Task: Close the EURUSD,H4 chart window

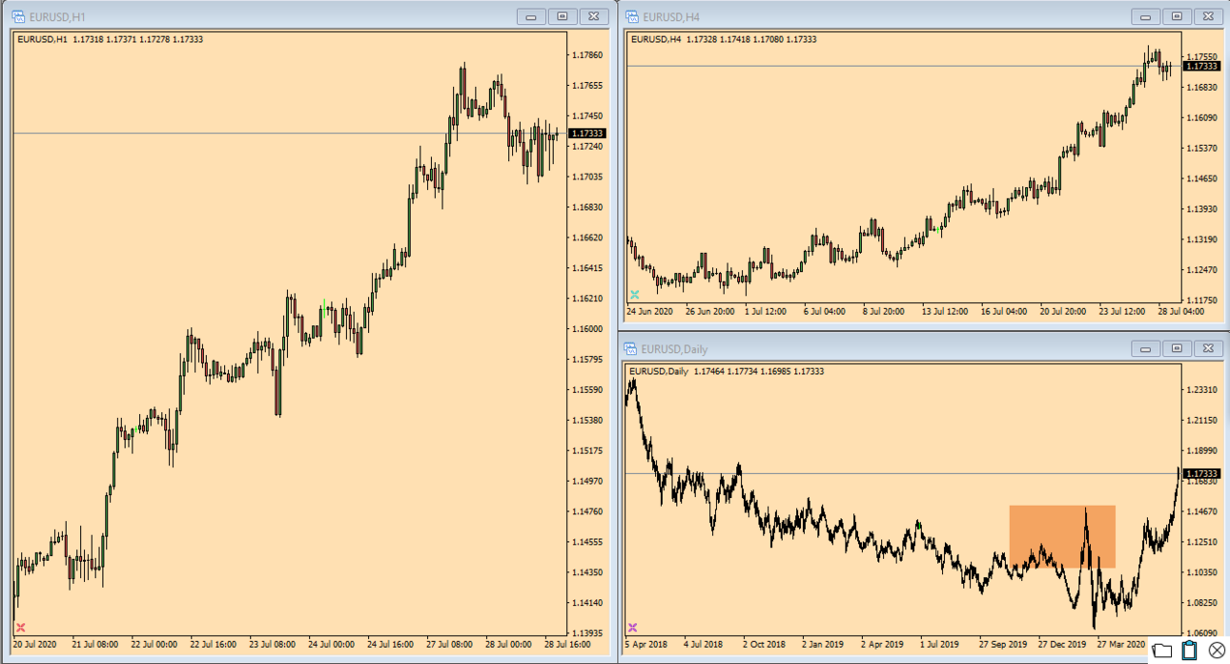Action: pyautogui.click(x=1208, y=16)
